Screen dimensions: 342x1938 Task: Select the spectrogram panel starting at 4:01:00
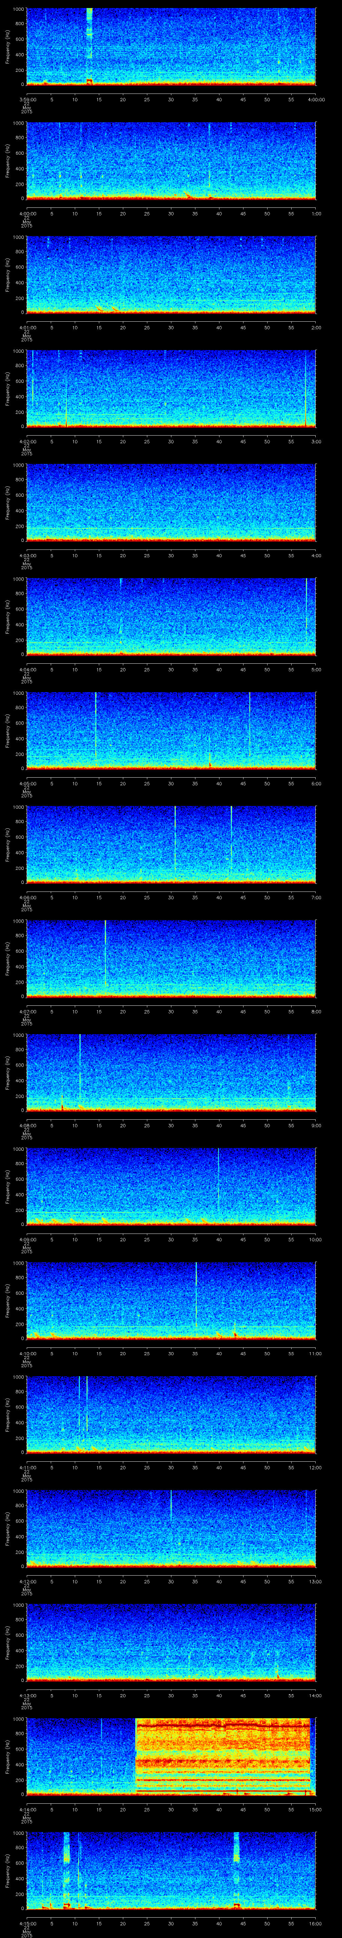click(171, 274)
